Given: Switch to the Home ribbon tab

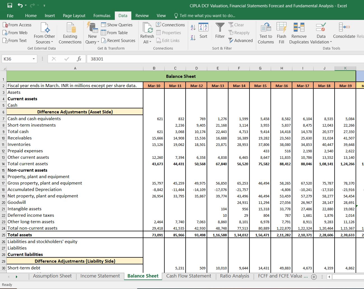Looking at the screenshot, I should click(31, 16).
